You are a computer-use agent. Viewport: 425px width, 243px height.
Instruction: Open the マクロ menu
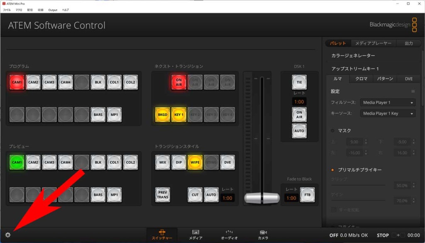point(19,10)
